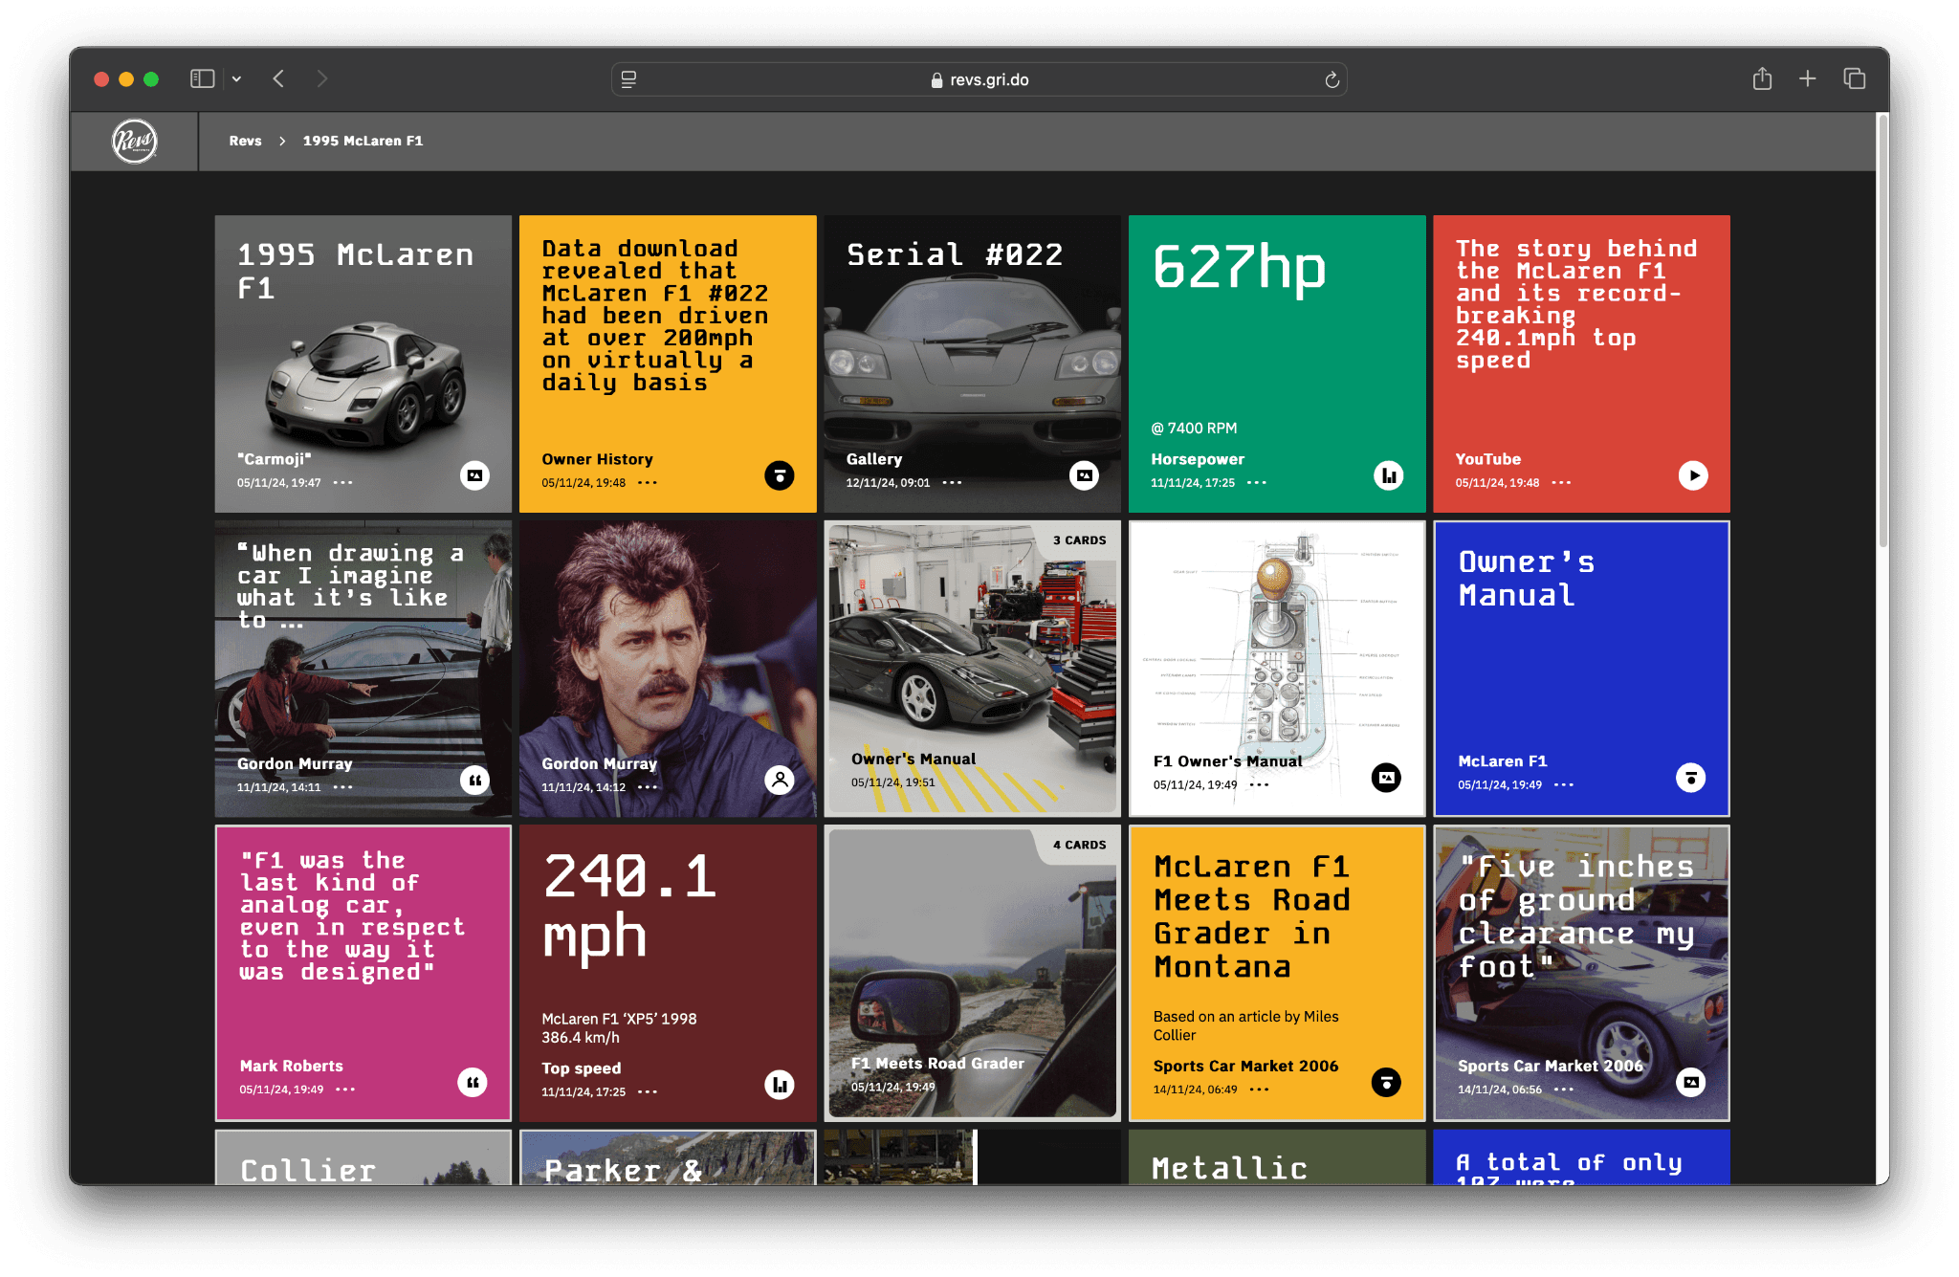Click the quote icon on the Gordon Murray quote card
This screenshot has width=1959, height=1277.
[x=474, y=781]
